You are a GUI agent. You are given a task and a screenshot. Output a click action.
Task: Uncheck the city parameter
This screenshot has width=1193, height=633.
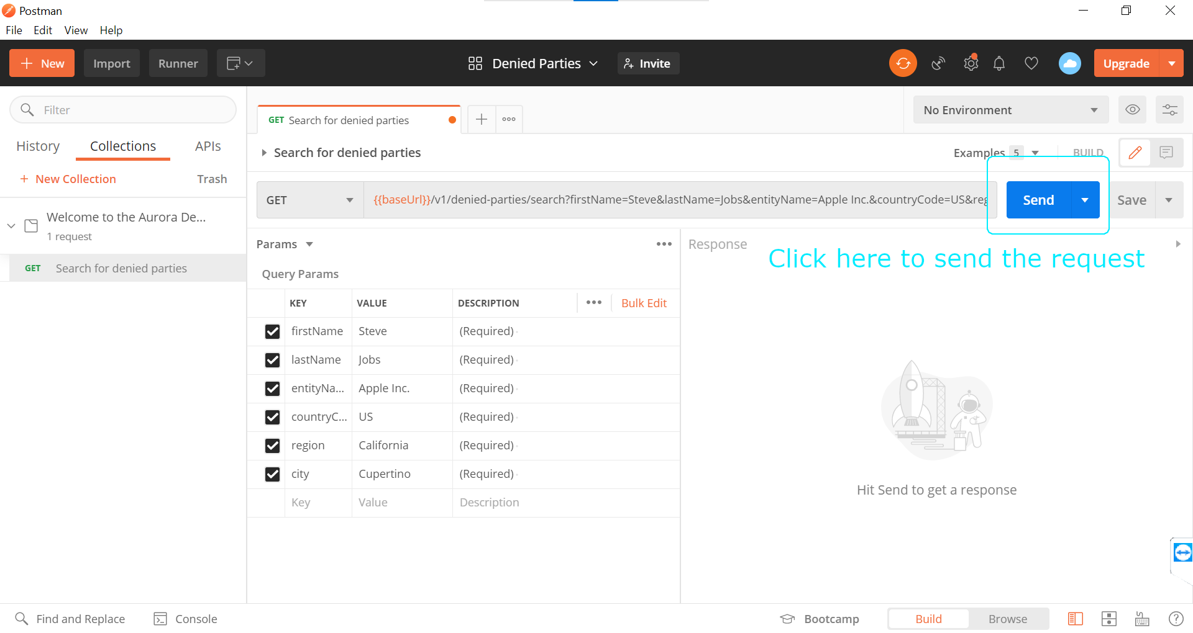point(272,474)
